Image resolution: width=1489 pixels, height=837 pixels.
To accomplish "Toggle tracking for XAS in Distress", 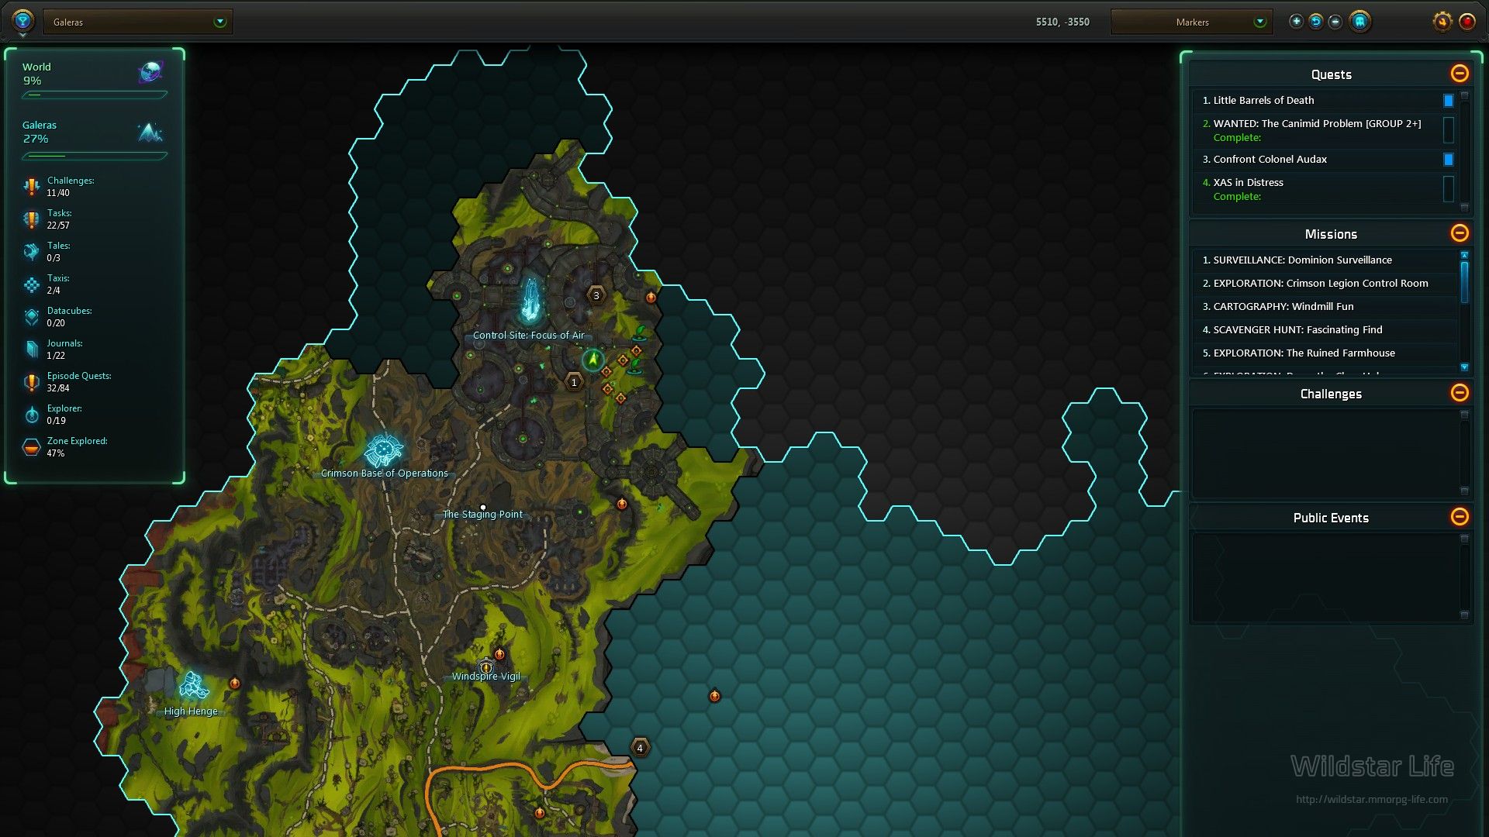I will [x=1448, y=188].
